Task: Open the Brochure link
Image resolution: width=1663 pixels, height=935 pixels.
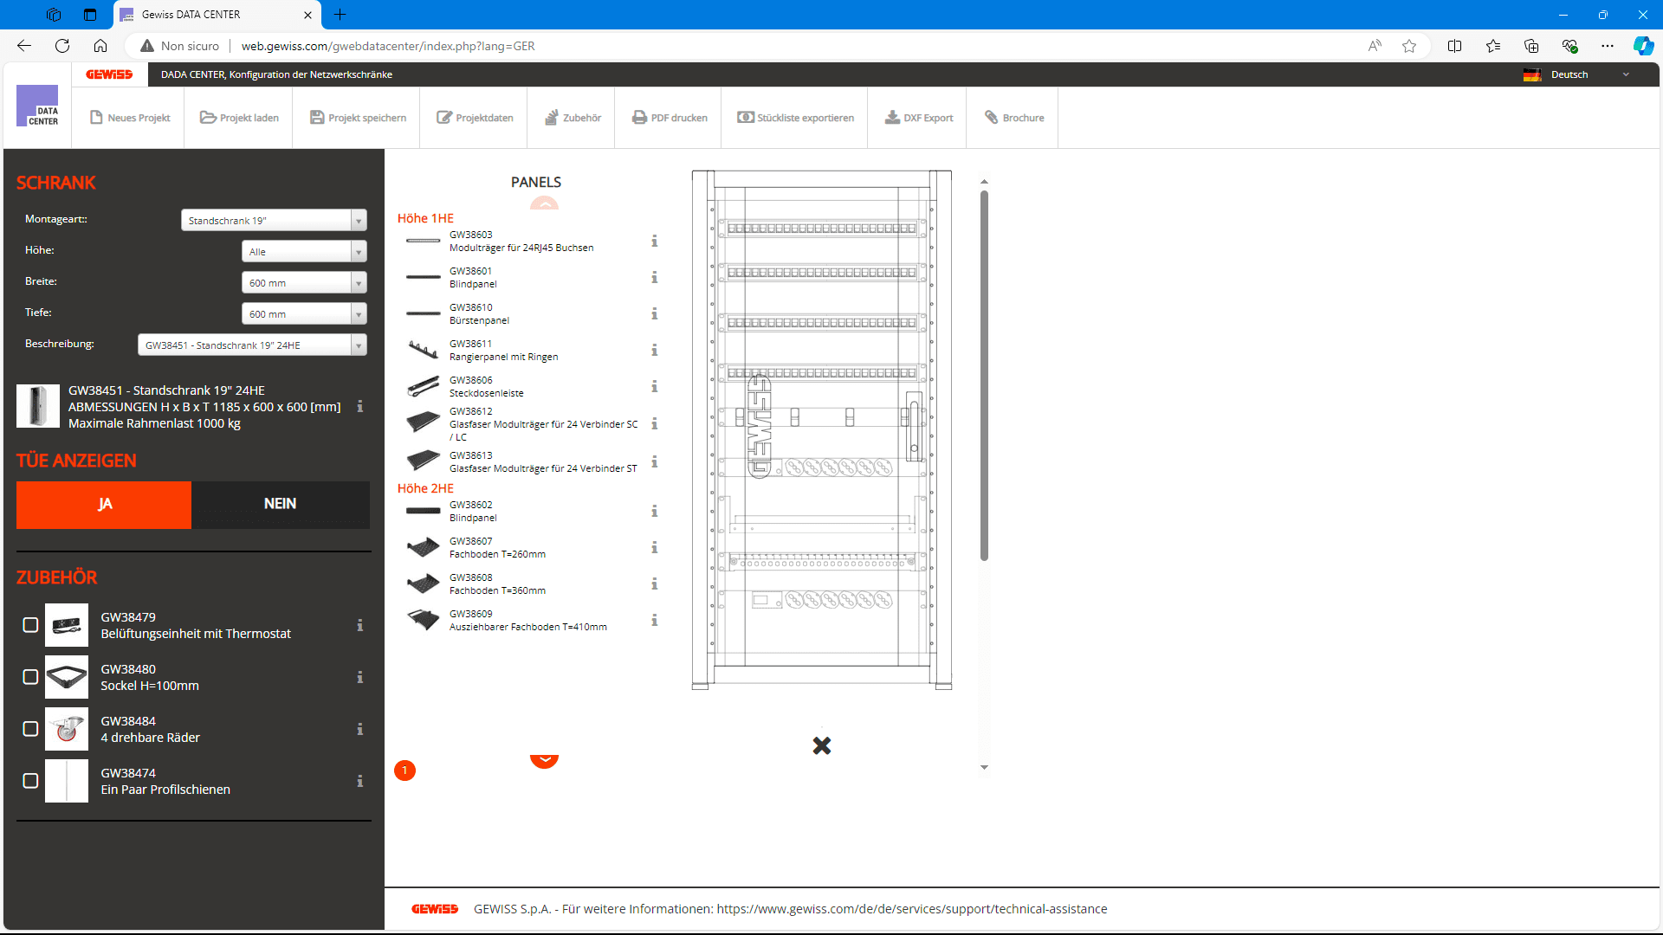Action: click(1014, 118)
